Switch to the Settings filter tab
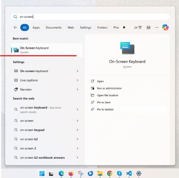The width and height of the screenshot is (179, 178). [x=85, y=27]
